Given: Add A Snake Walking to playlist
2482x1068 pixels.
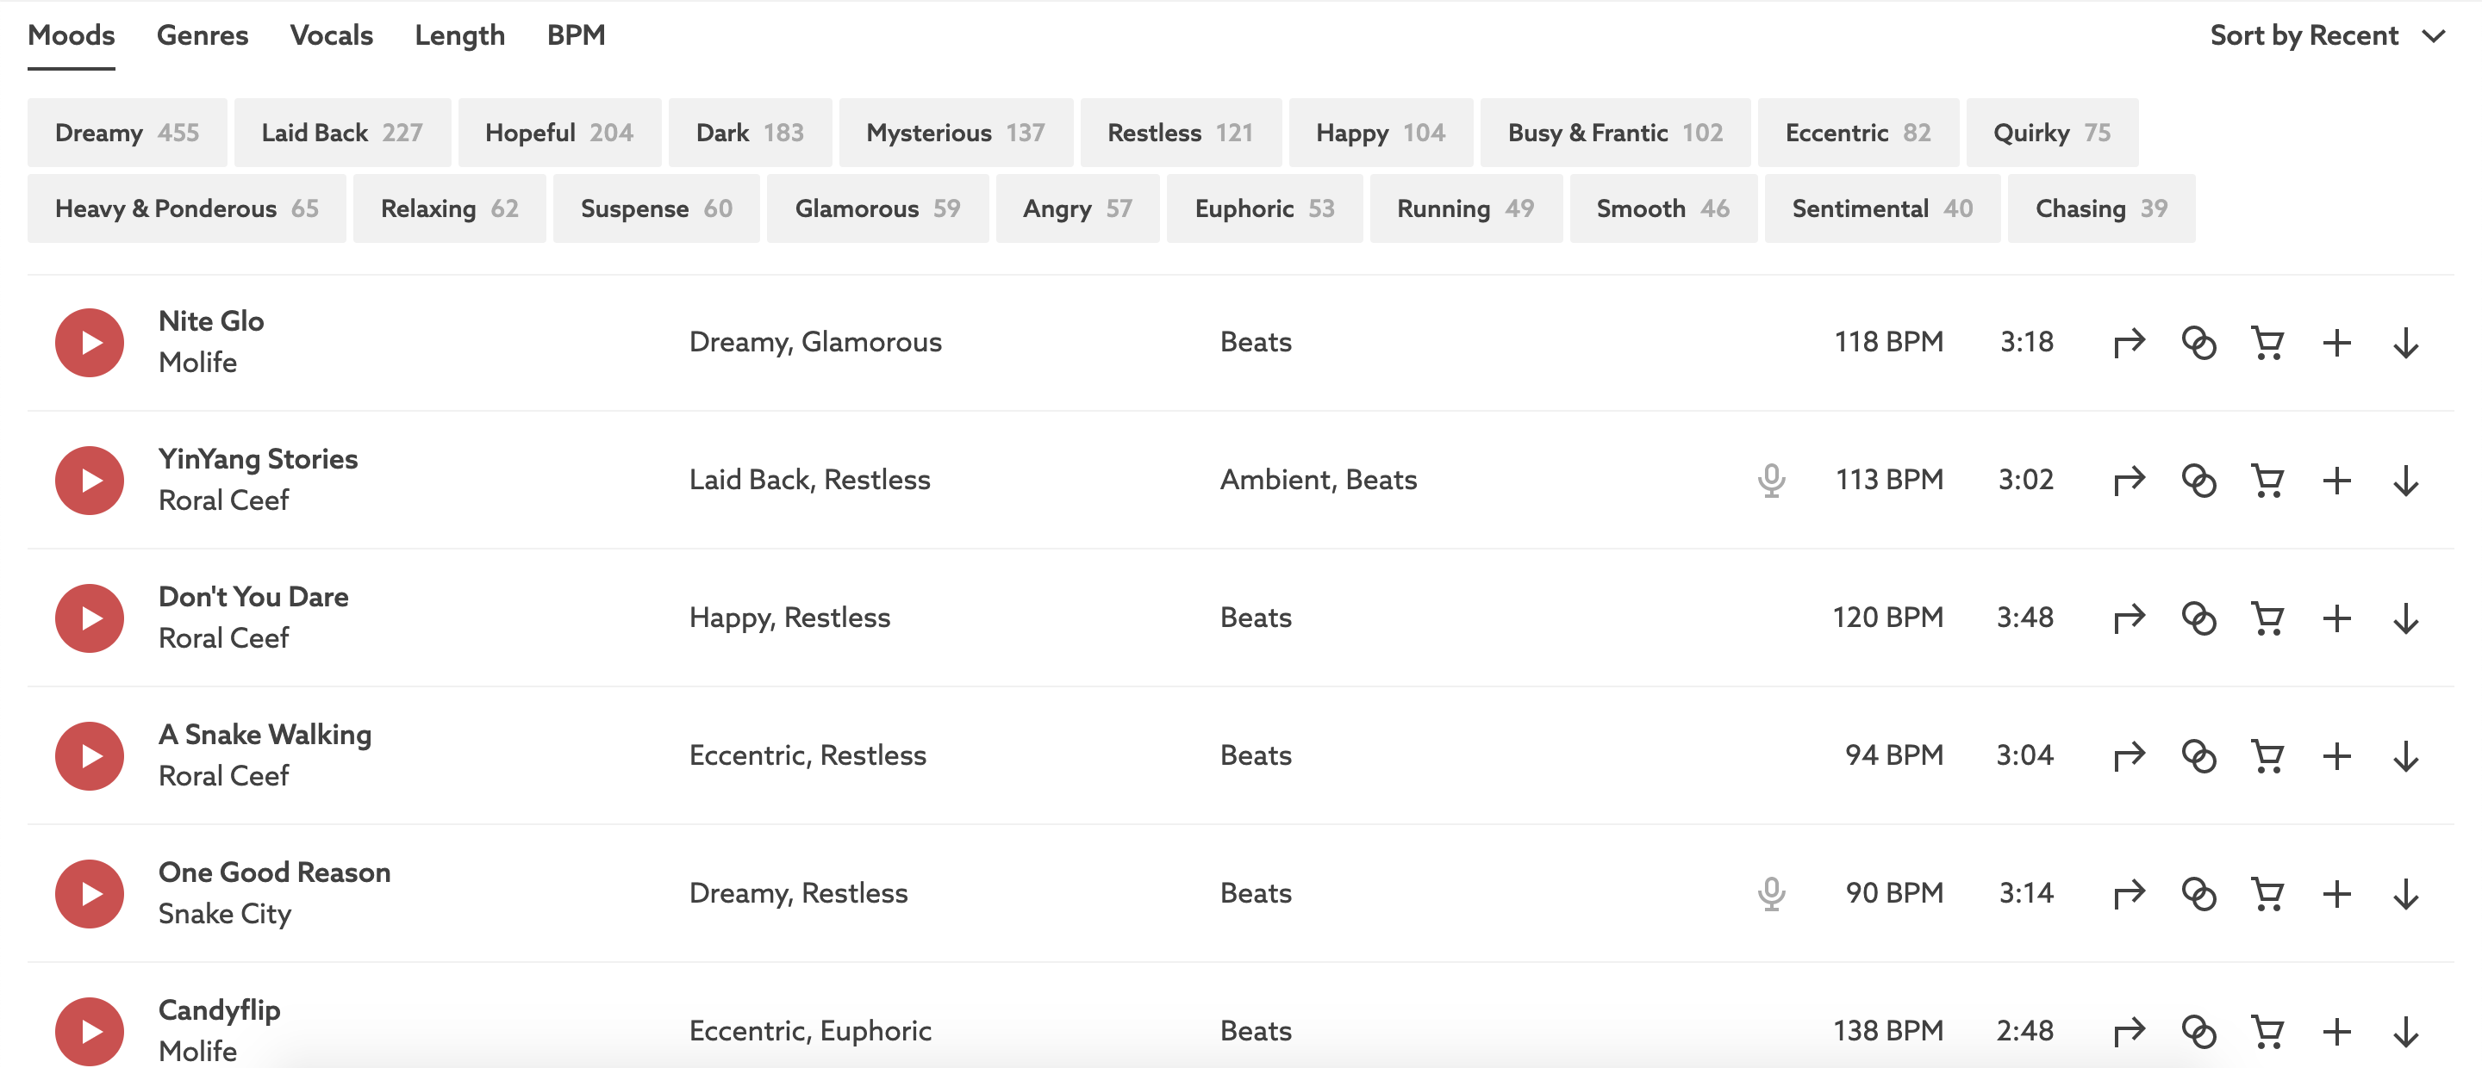Looking at the screenshot, I should (2336, 756).
